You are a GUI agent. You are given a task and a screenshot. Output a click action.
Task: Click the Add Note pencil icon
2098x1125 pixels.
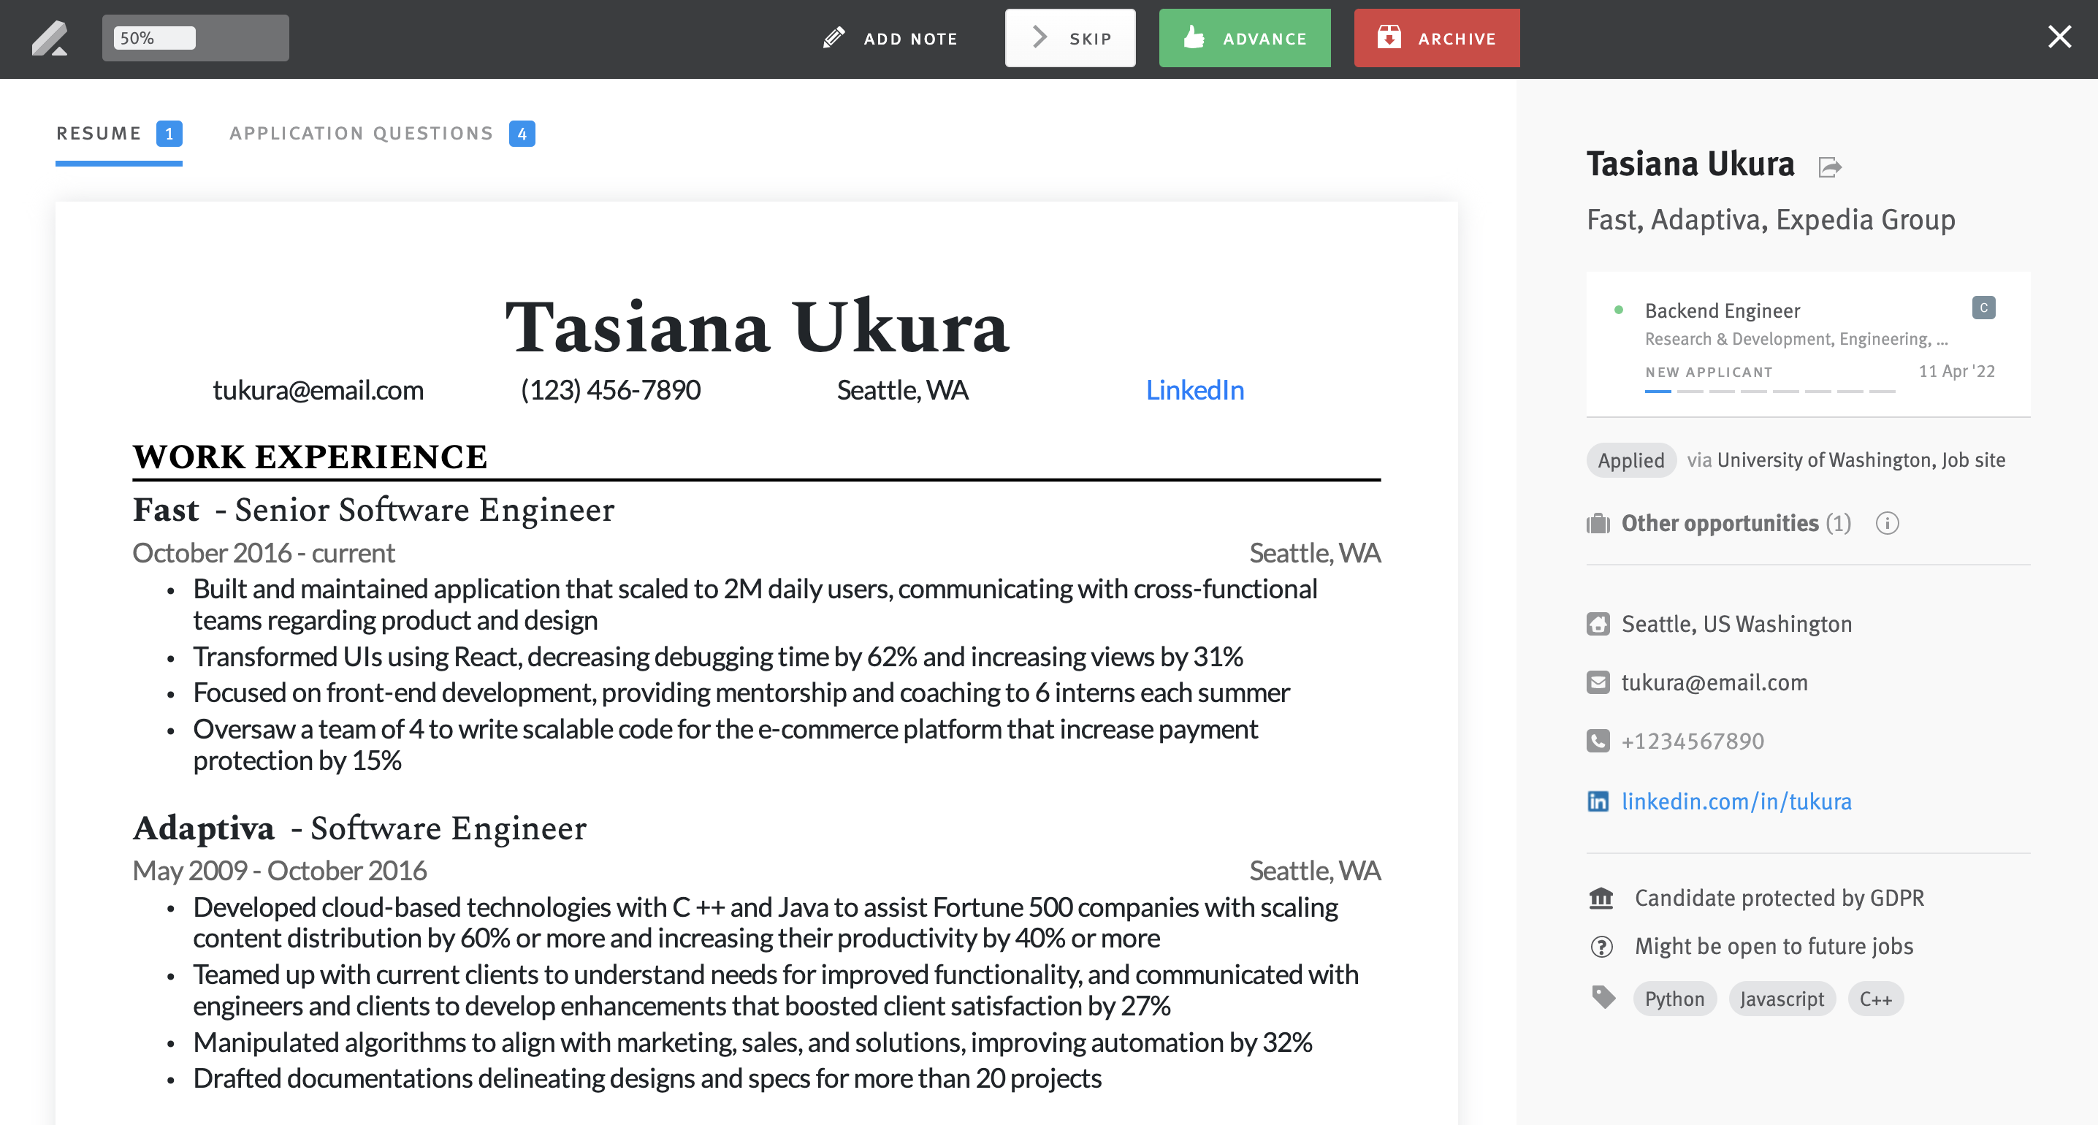(834, 37)
